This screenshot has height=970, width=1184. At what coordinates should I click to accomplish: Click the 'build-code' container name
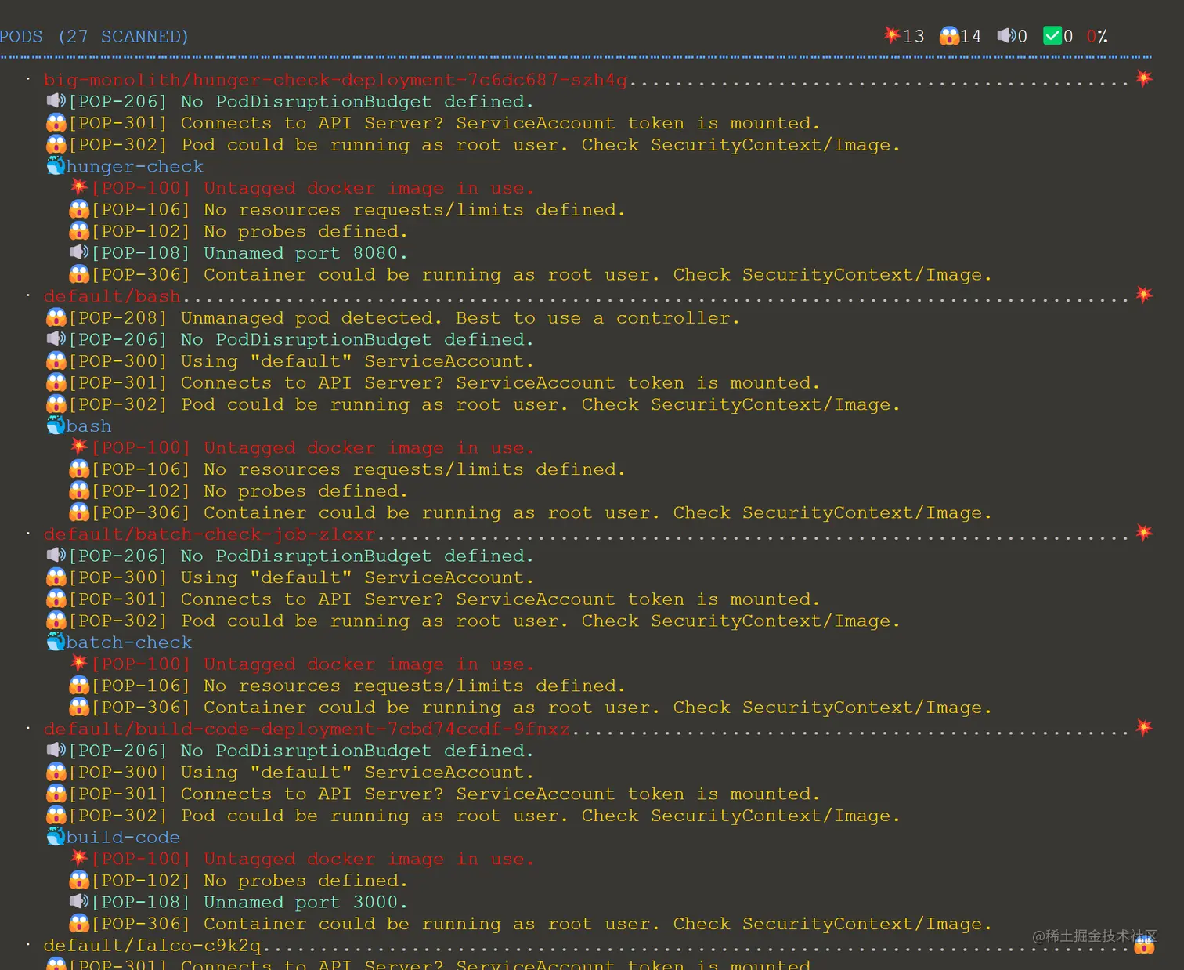[123, 837]
